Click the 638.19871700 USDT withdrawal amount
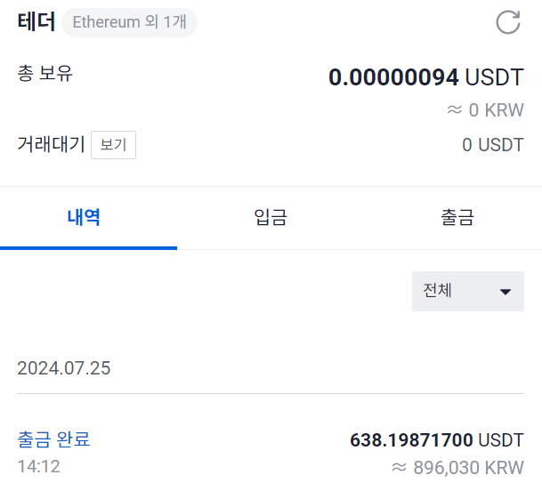542x491 pixels. click(x=437, y=440)
